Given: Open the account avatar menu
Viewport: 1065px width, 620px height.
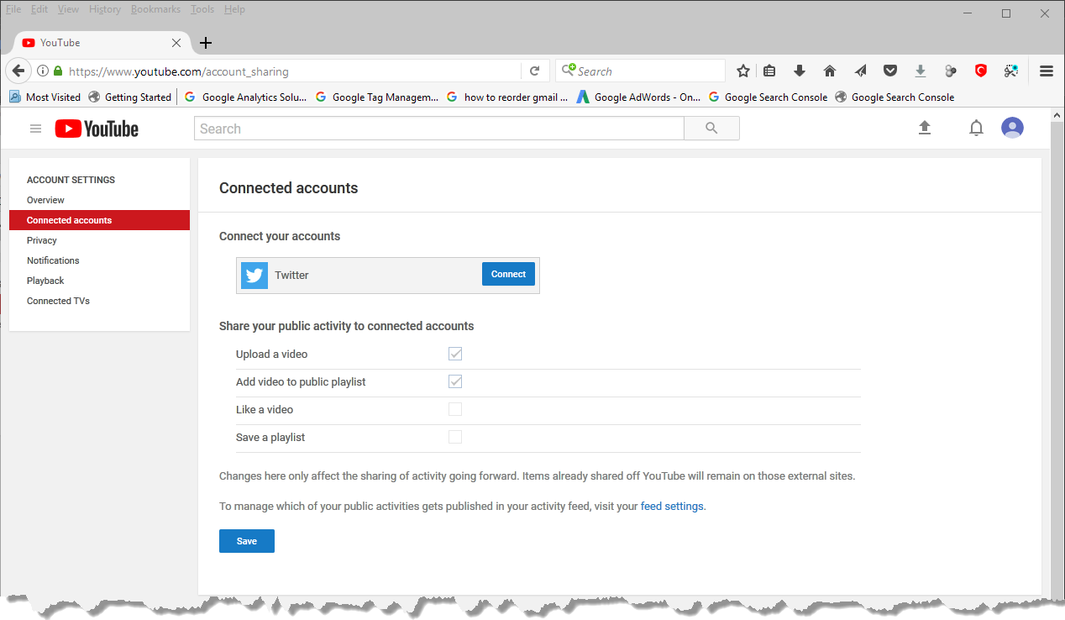Looking at the screenshot, I should pos(1012,128).
